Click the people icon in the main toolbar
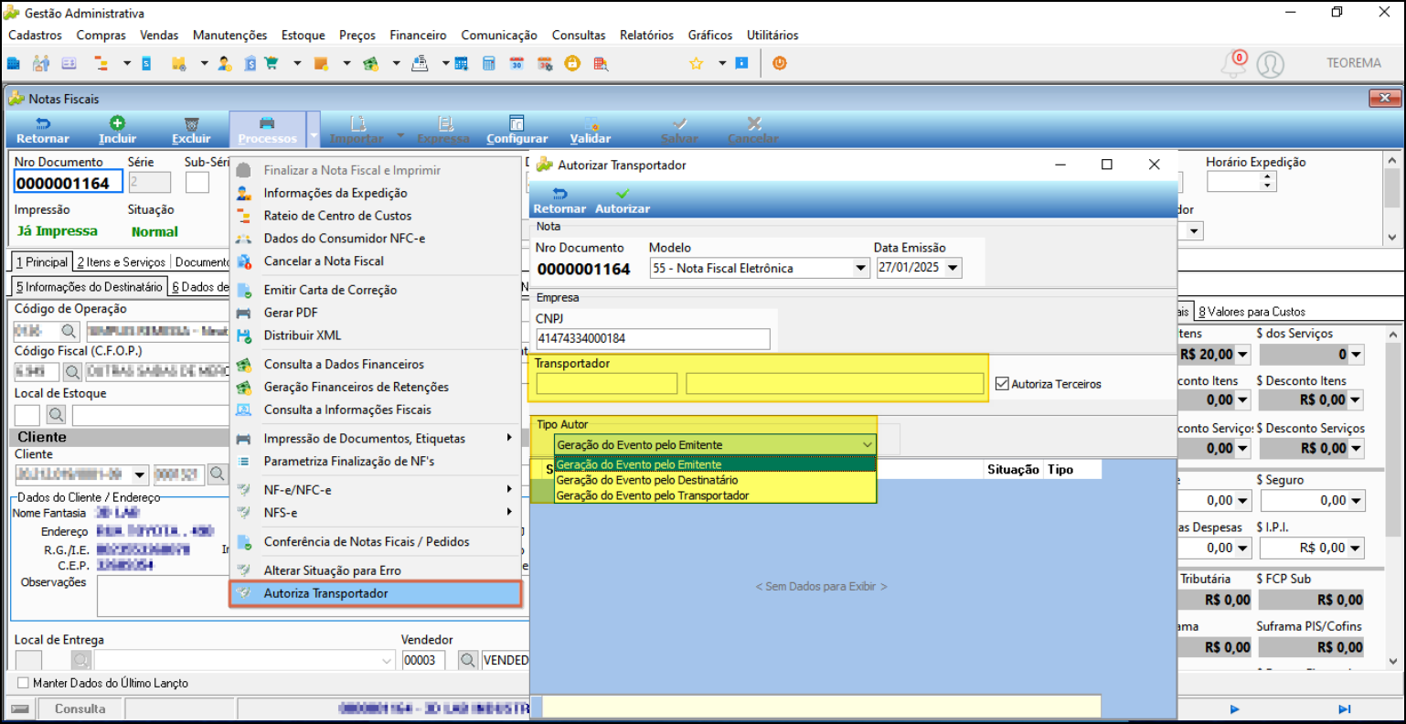Screen dimensions: 1406x724 point(41,64)
